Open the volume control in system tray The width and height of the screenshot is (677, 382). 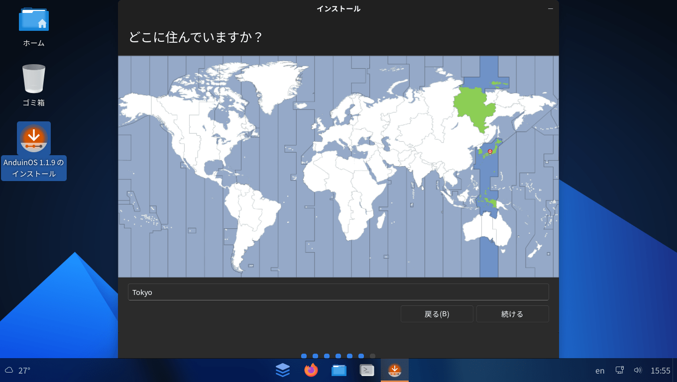click(x=638, y=370)
